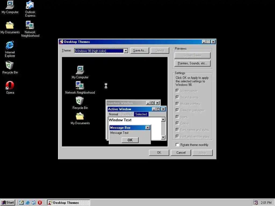Toggle Font and window sizes checkbox

177,137
